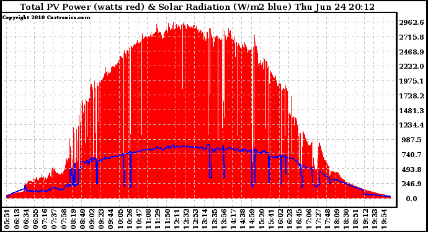This screenshot has width=428, height=232.
Task: Click the 11:08 time label
Action: (x=149, y=219)
